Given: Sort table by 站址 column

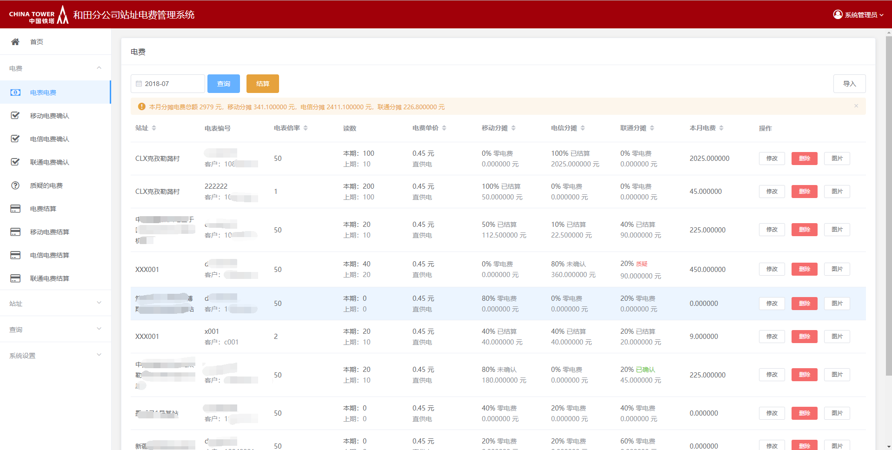Looking at the screenshot, I should tap(154, 128).
